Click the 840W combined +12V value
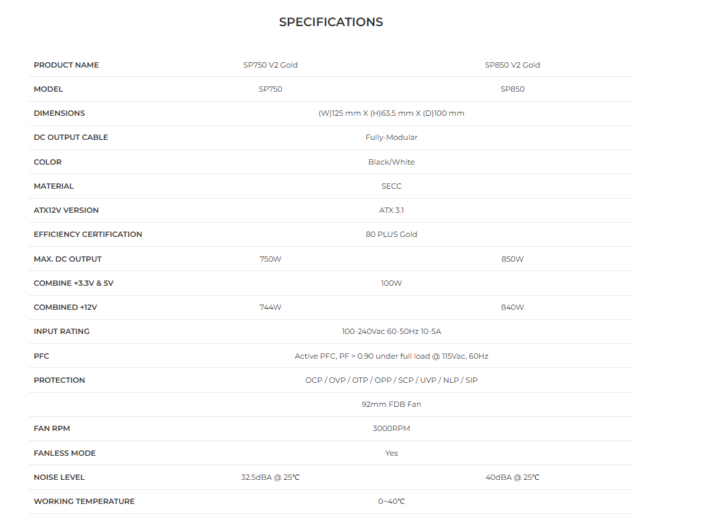Screen dimensions: 719x518 click(x=512, y=307)
